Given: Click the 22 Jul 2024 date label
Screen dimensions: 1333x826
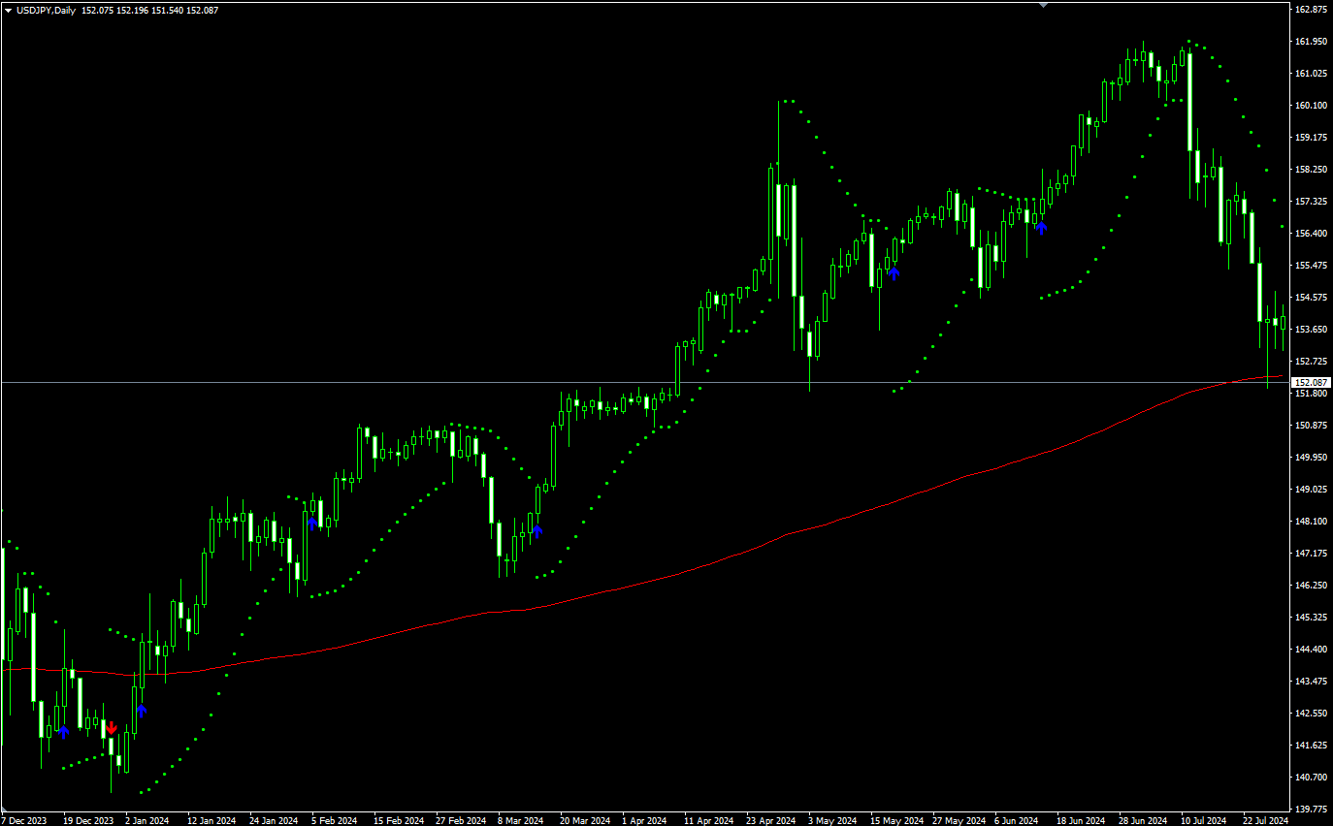Looking at the screenshot, I should point(1264,819).
